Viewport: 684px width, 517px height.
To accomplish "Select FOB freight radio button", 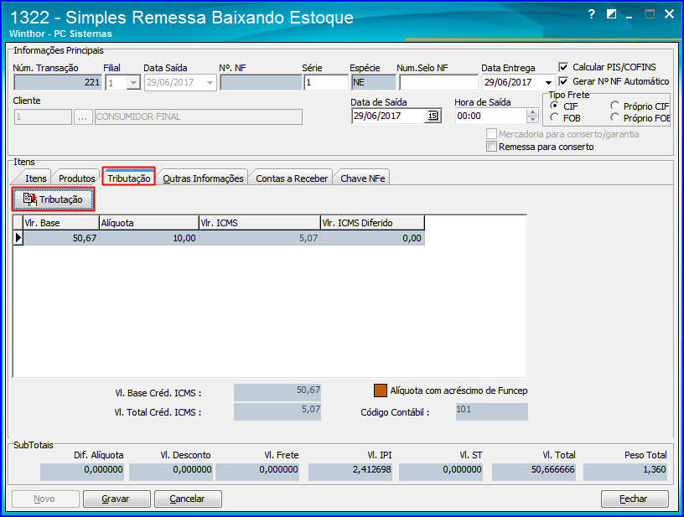I will click(554, 117).
